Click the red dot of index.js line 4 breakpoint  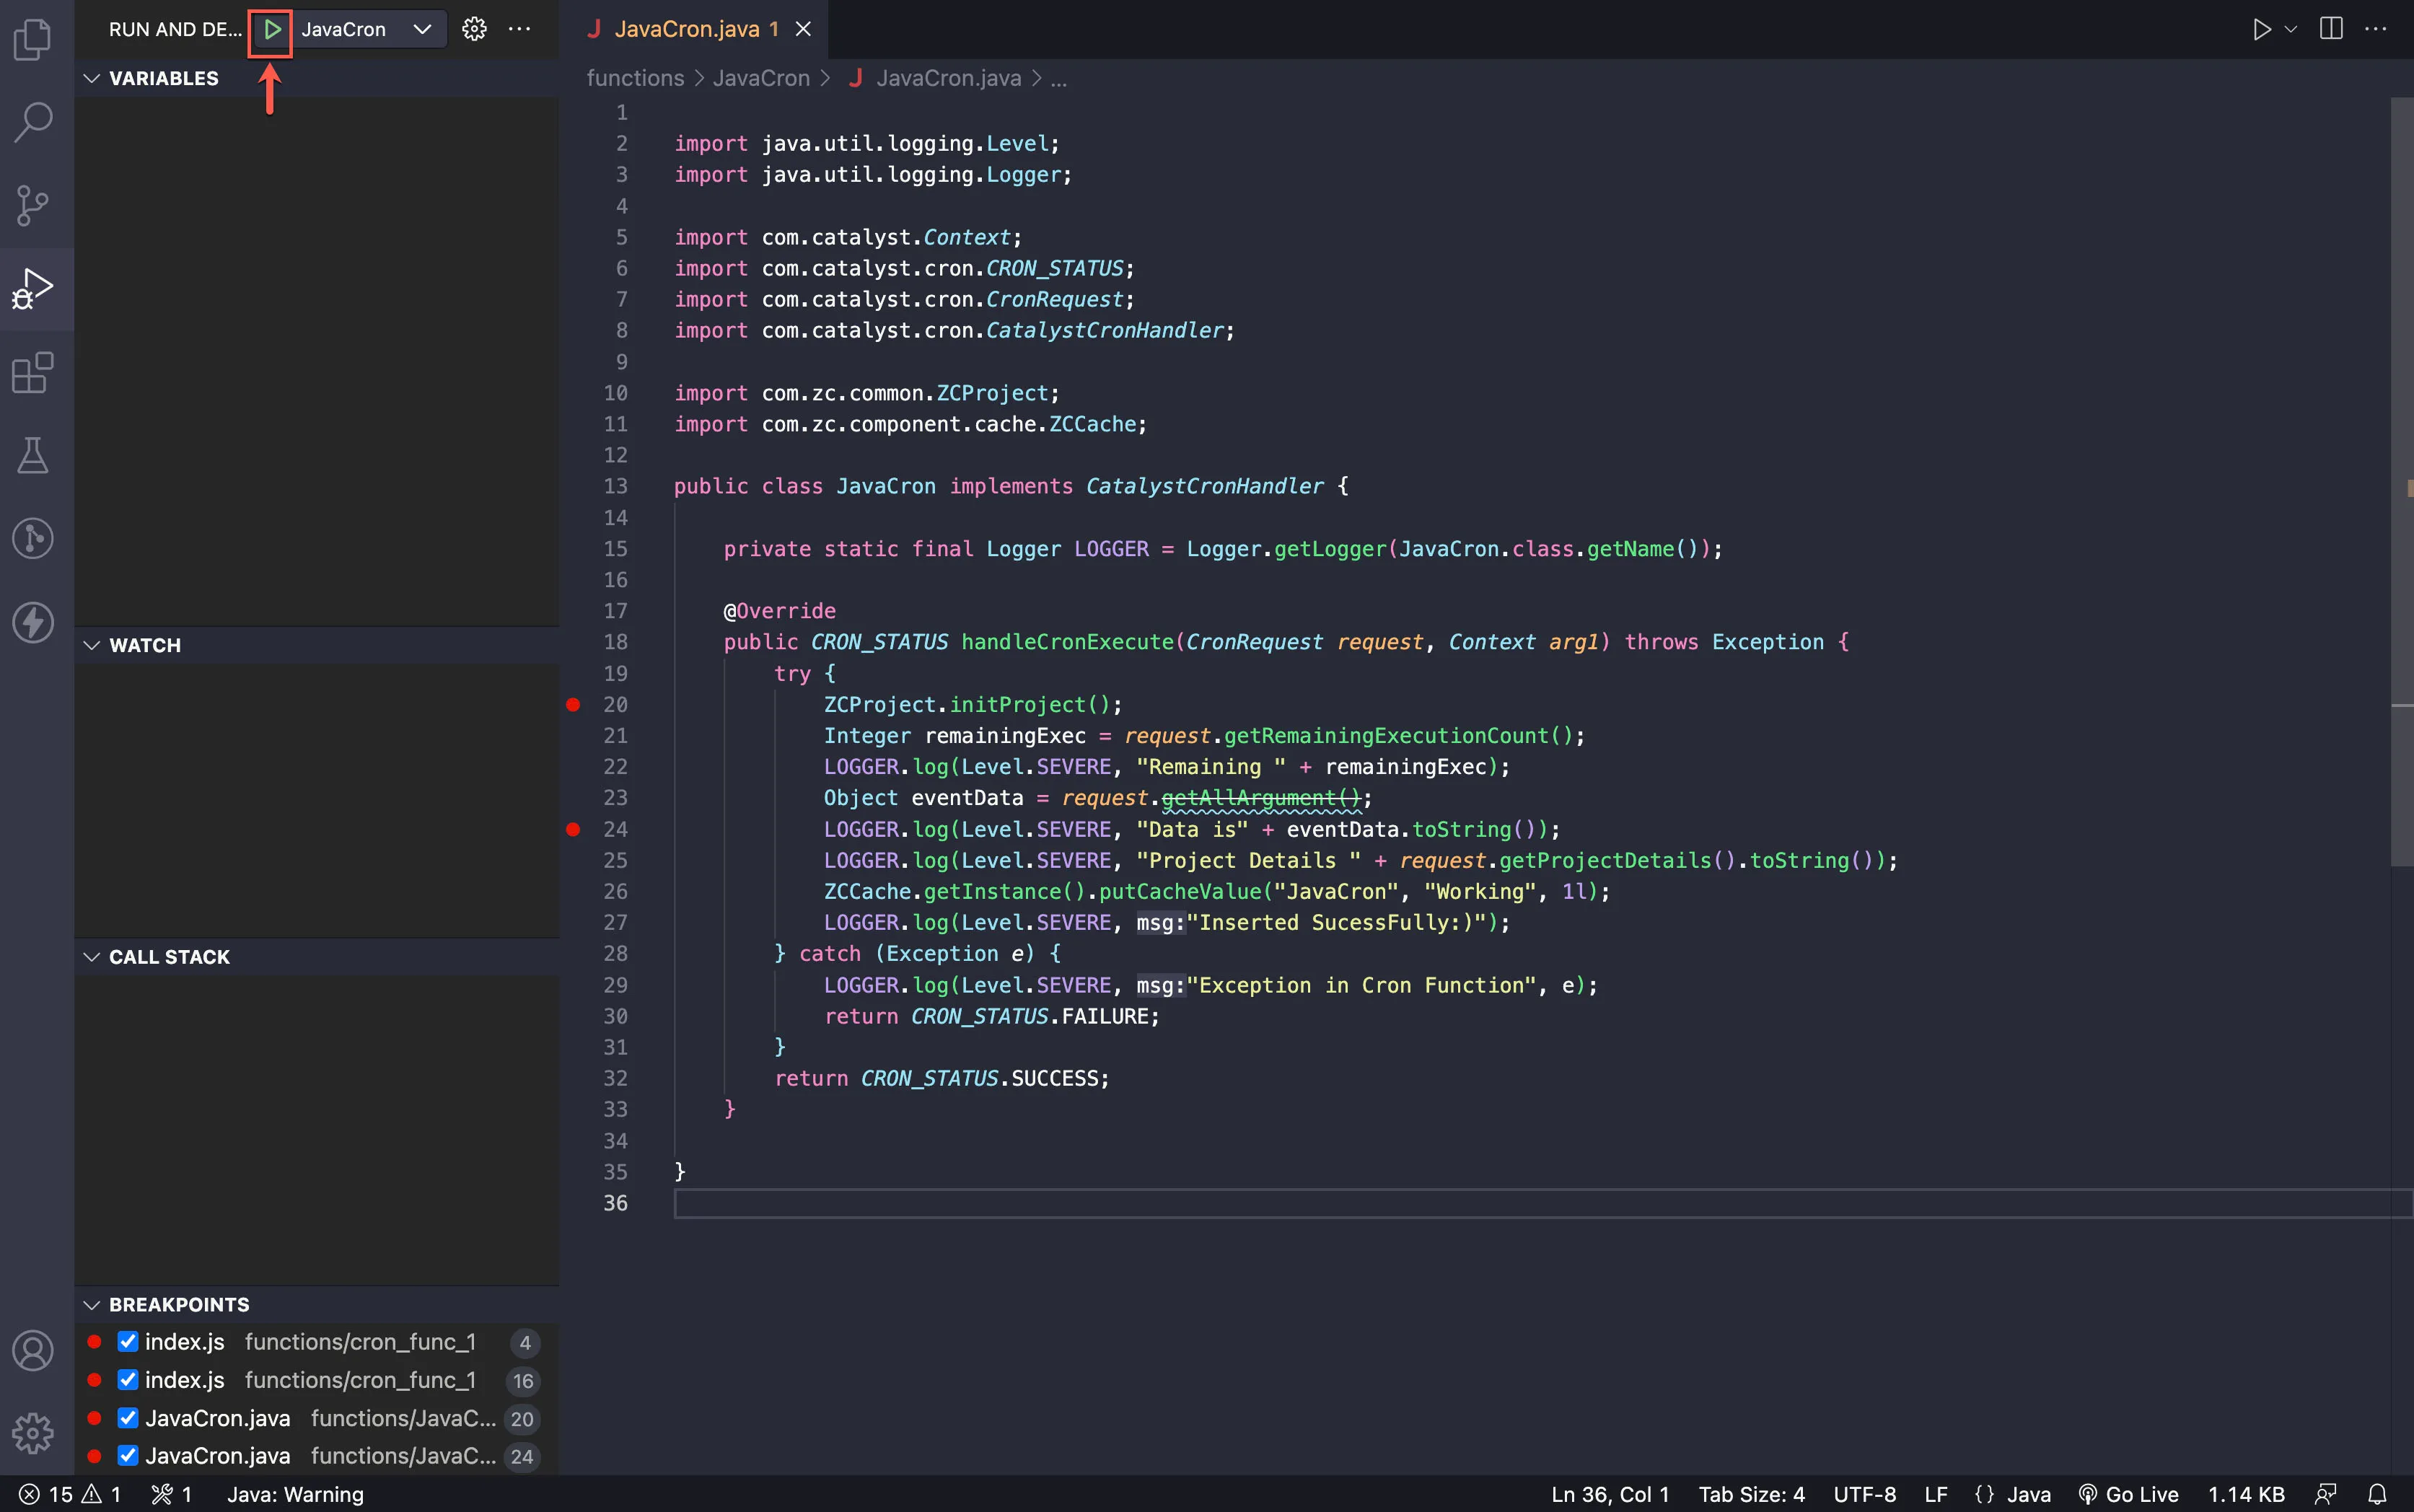pos(94,1342)
